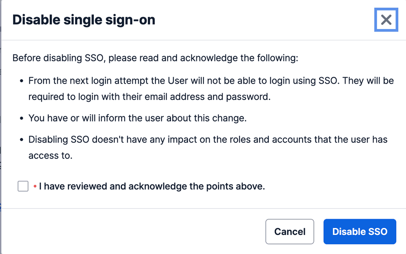The height and width of the screenshot is (254, 406).
Task: Click the highlighted close control in the corner
Action: click(x=386, y=20)
